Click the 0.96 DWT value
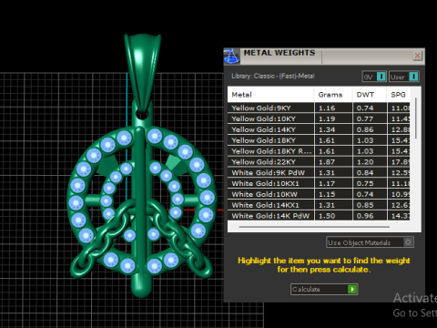This screenshot has height=328, width=437. coord(365,216)
